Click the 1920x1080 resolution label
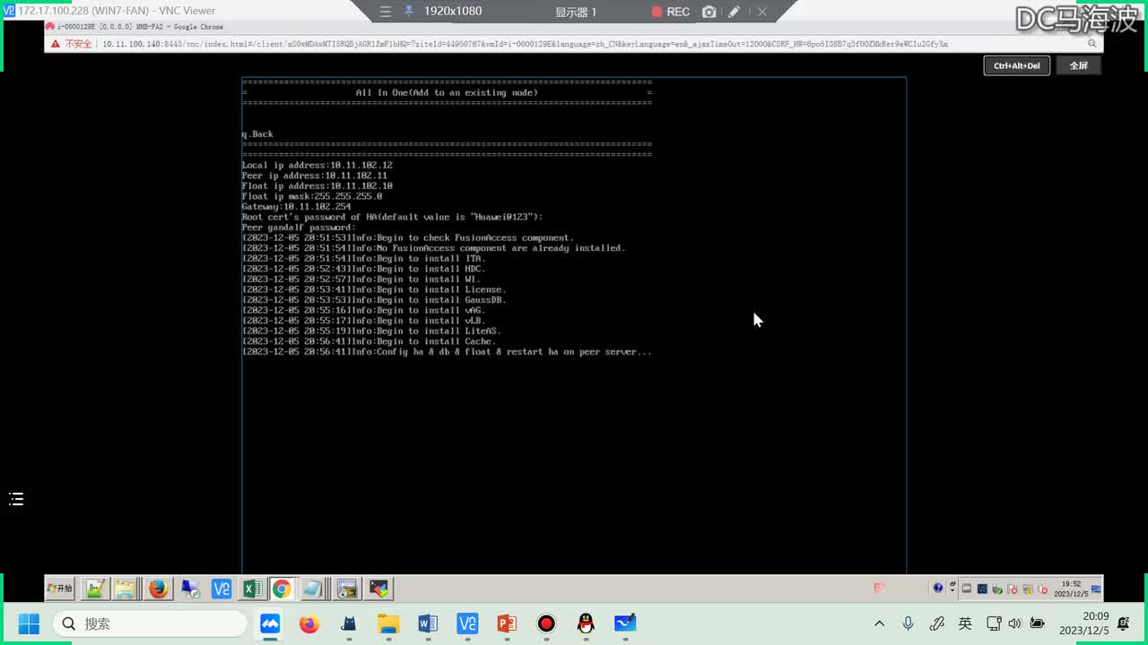The width and height of the screenshot is (1148, 645). (452, 12)
